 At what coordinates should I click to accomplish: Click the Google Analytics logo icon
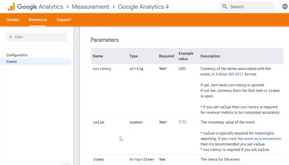pos(11,7)
